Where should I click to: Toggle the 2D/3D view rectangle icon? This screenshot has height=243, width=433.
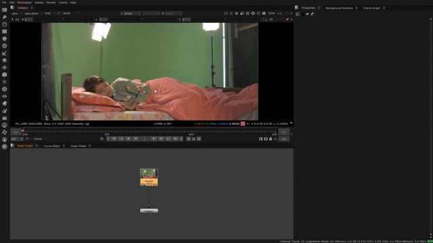(265, 20)
